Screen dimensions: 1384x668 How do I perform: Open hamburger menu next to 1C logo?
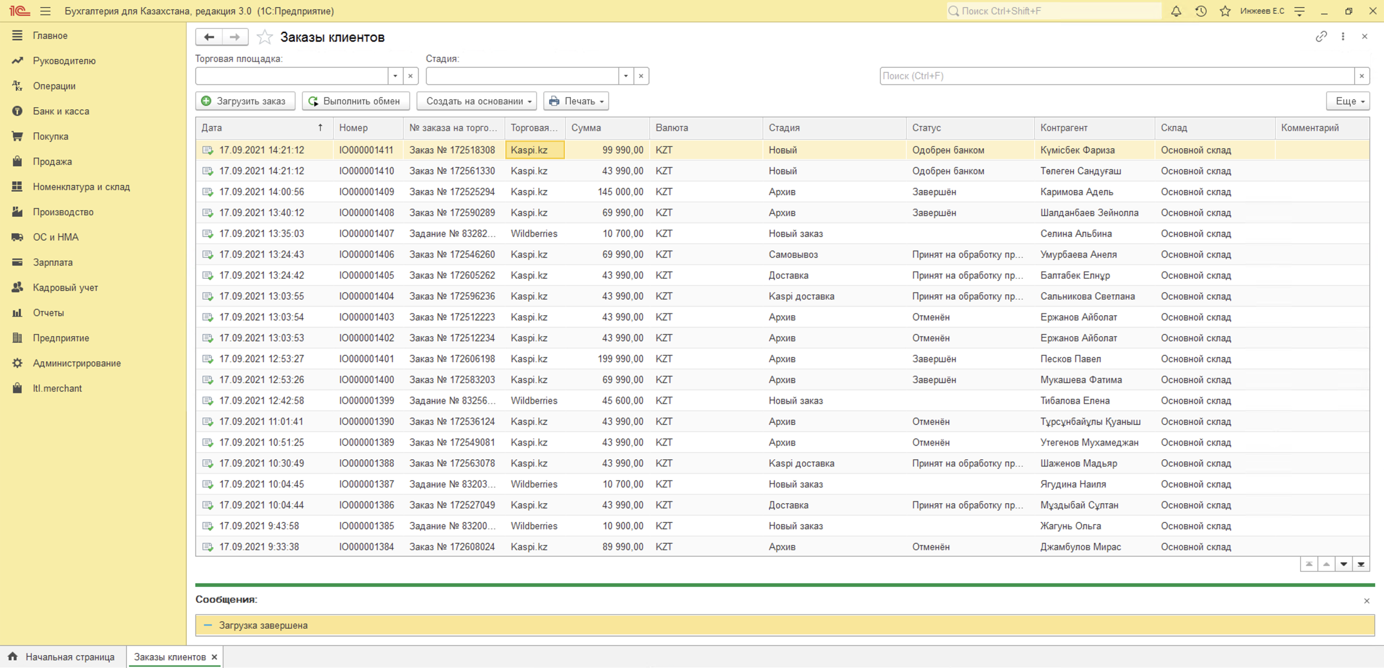[45, 11]
